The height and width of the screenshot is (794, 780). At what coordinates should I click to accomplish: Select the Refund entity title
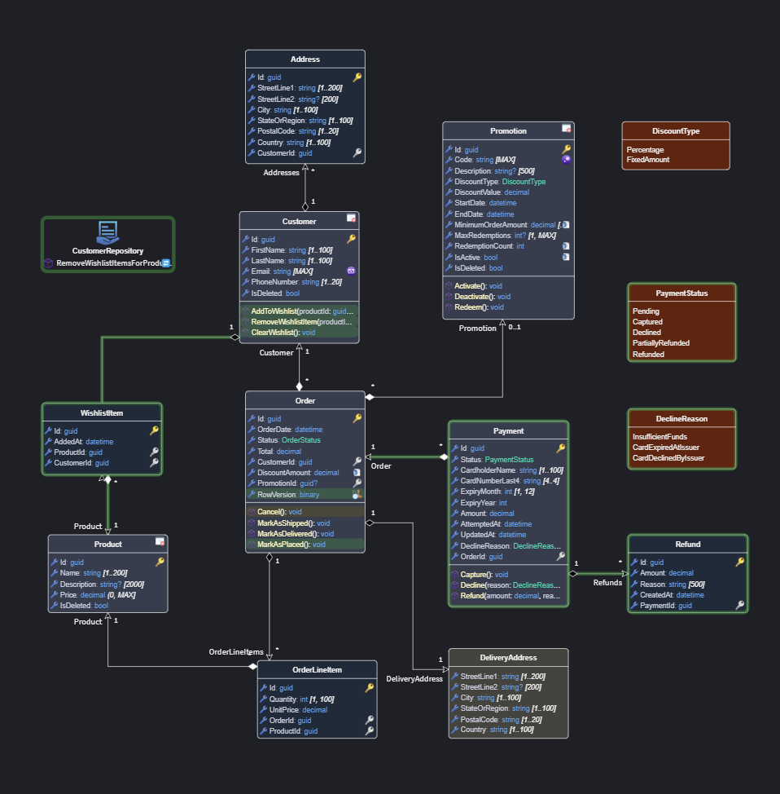point(688,545)
